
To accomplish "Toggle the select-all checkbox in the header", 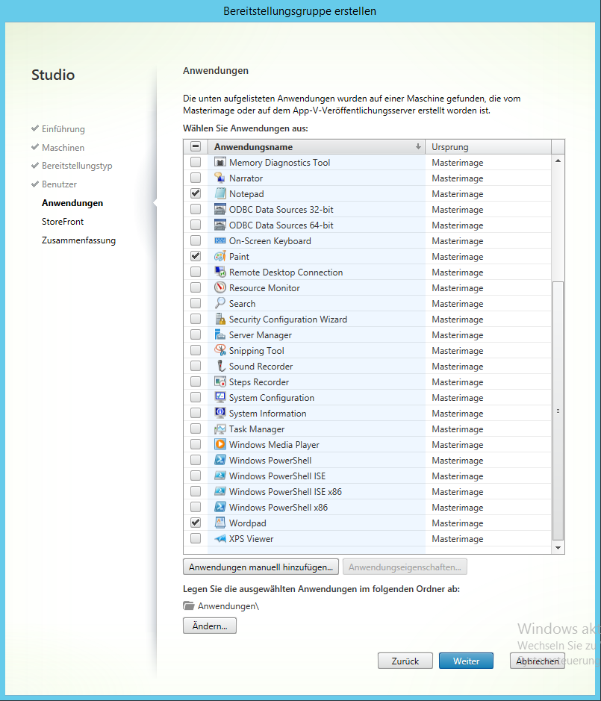I will (196, 146).
